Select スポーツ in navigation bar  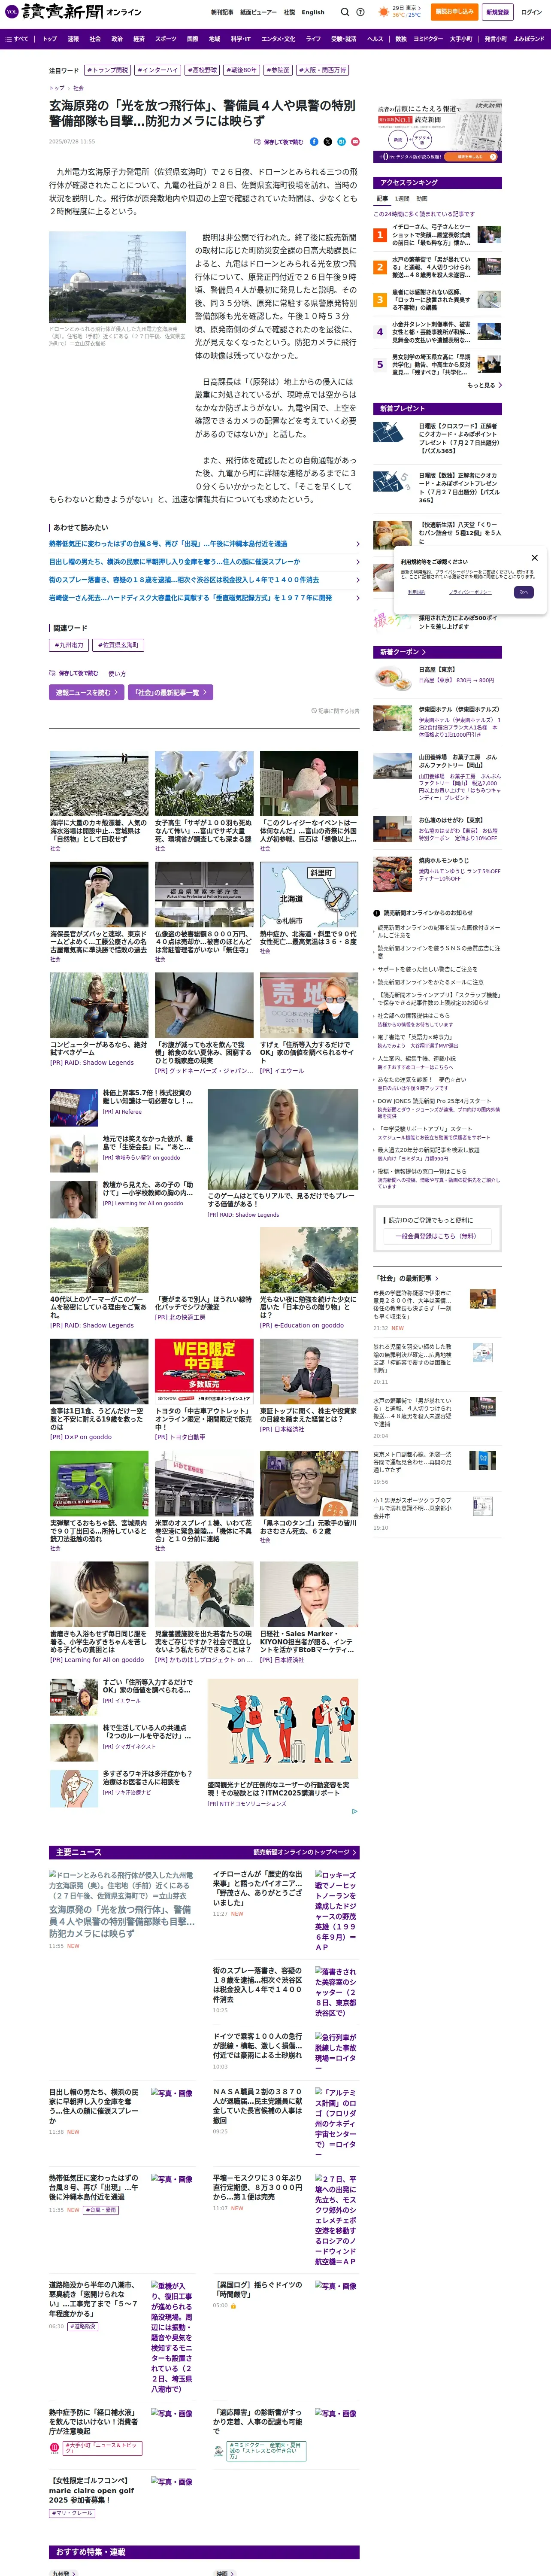point(166,39)
